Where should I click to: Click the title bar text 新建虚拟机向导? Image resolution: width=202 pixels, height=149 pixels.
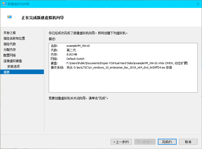click(x=18, y=4)
